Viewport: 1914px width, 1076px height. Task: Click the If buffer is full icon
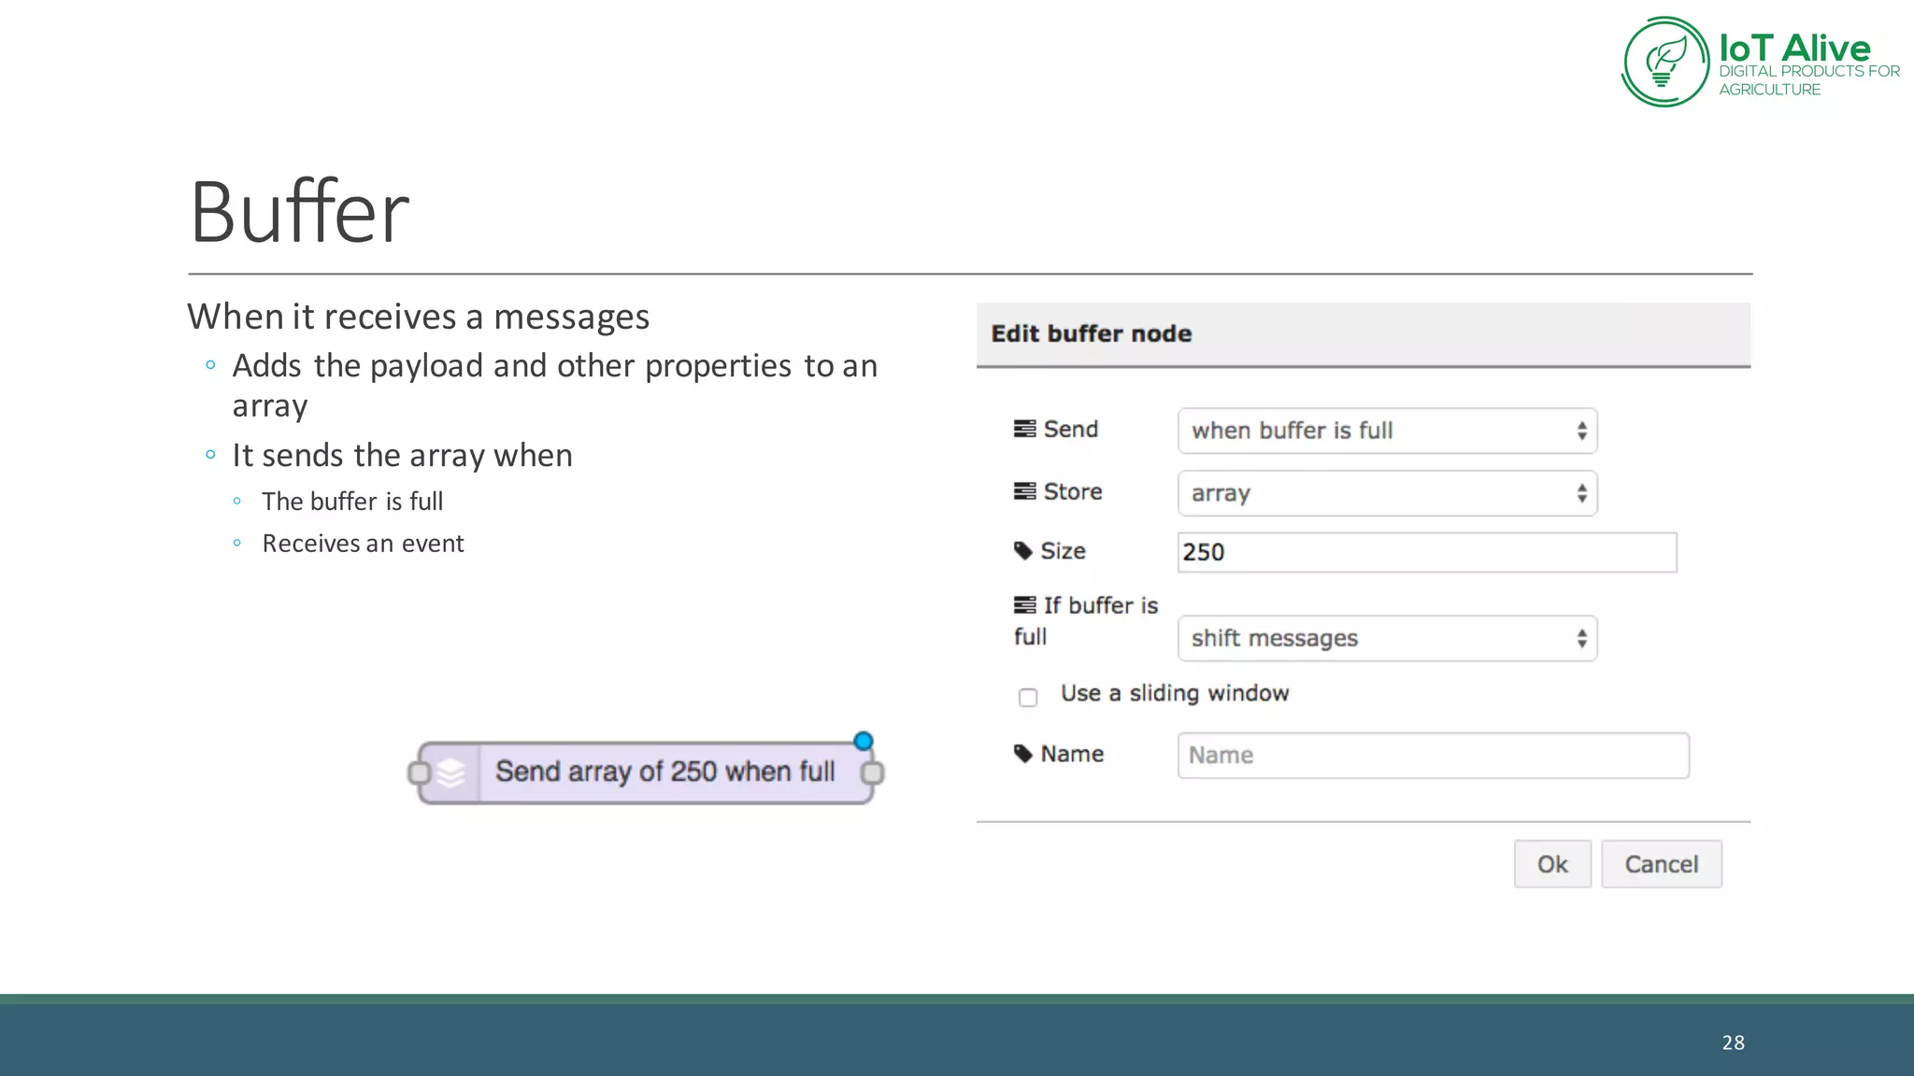pyautogui.click(x=1024, y=605)
